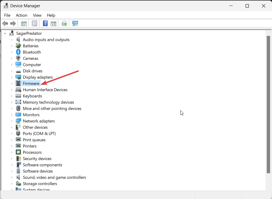The height and width of the screenshot is (199, 272).
Task: Select the Computer tree row
Action: 32,65
